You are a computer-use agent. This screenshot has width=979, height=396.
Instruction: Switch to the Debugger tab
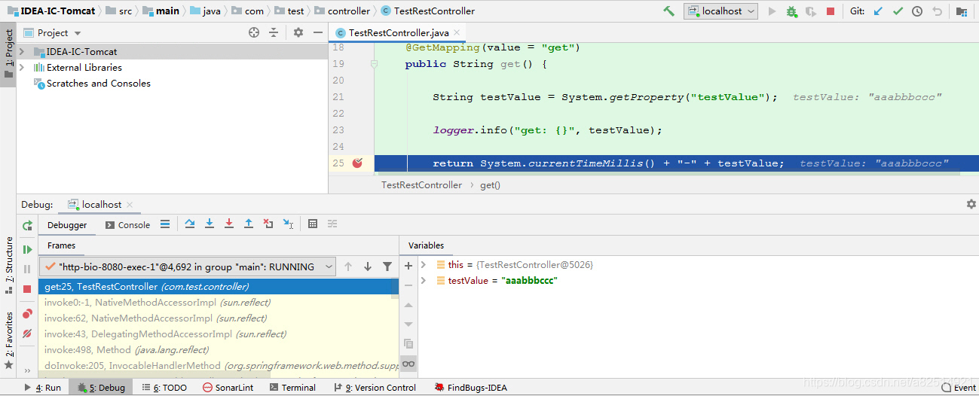[67, 225]
